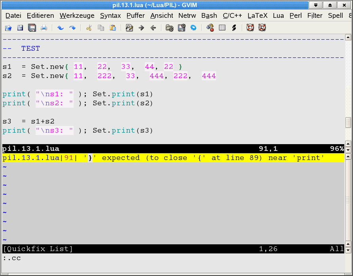Print the buffer with printer icon
Screen dimensions: 353x276
tap(44, 28)
